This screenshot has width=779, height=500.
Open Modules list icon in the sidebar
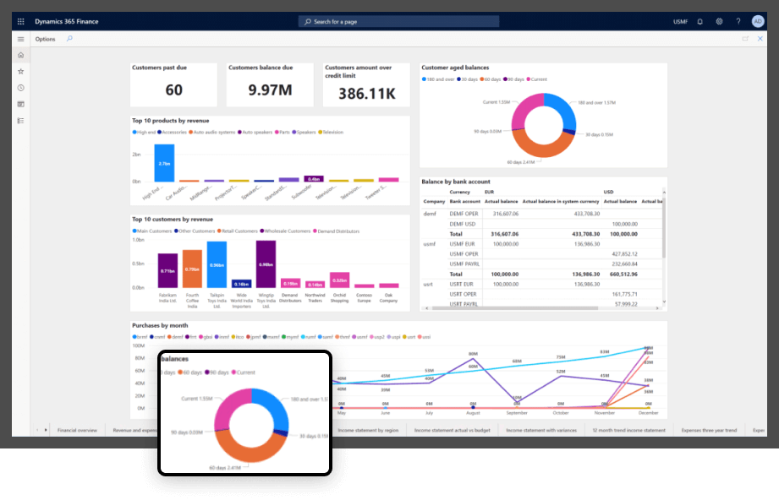point(21,121)
